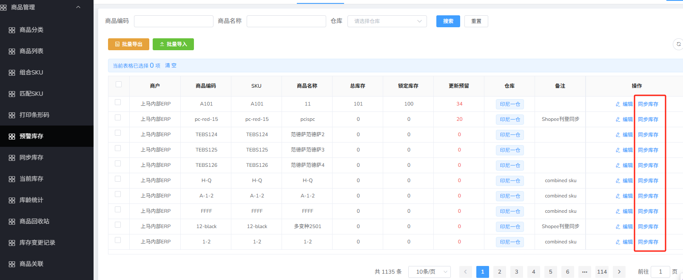Image resolution: width=683 pixels, height=280 pixels.
Task: Click the edit pencil icon for A-1-2 row
Action: [x=618, y=196]
